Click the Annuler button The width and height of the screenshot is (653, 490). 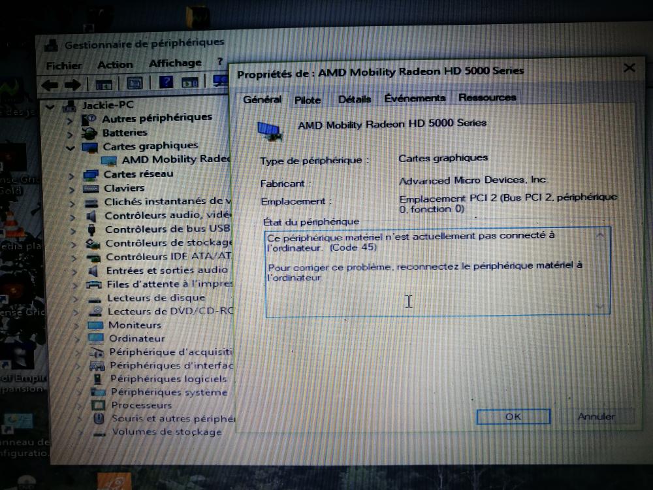[596, 416]
